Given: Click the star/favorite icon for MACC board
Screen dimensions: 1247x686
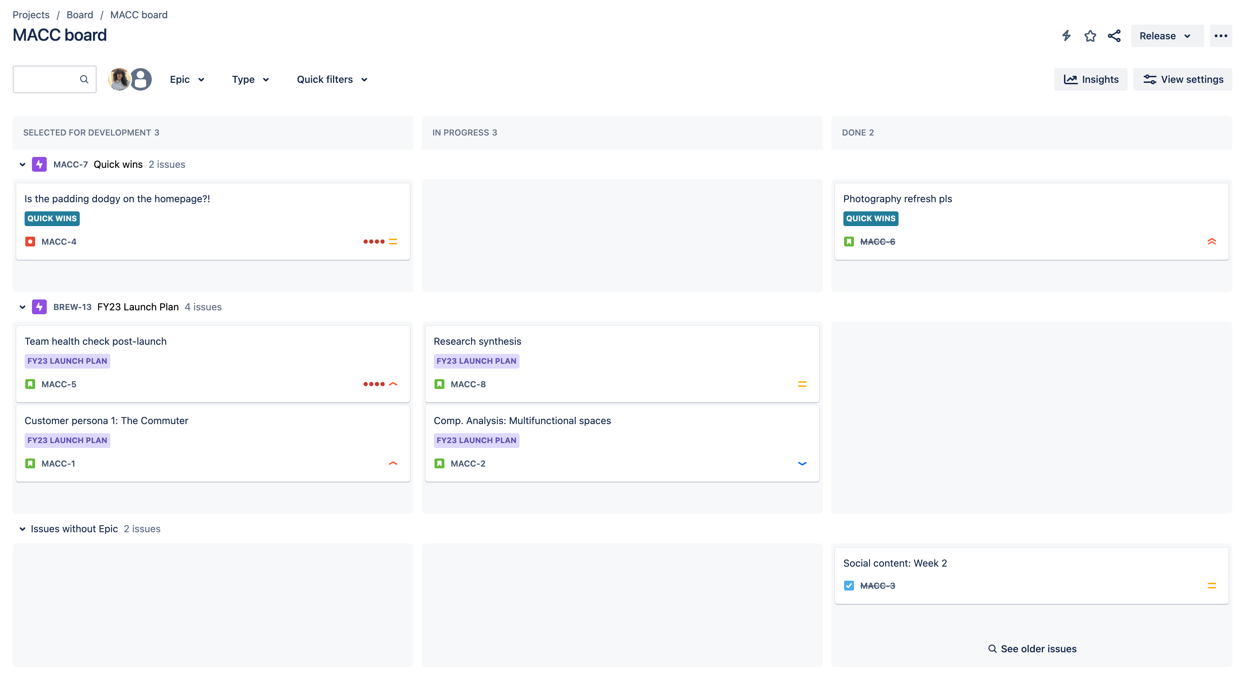Looking at the screenshot, I should pos(1090,35).
